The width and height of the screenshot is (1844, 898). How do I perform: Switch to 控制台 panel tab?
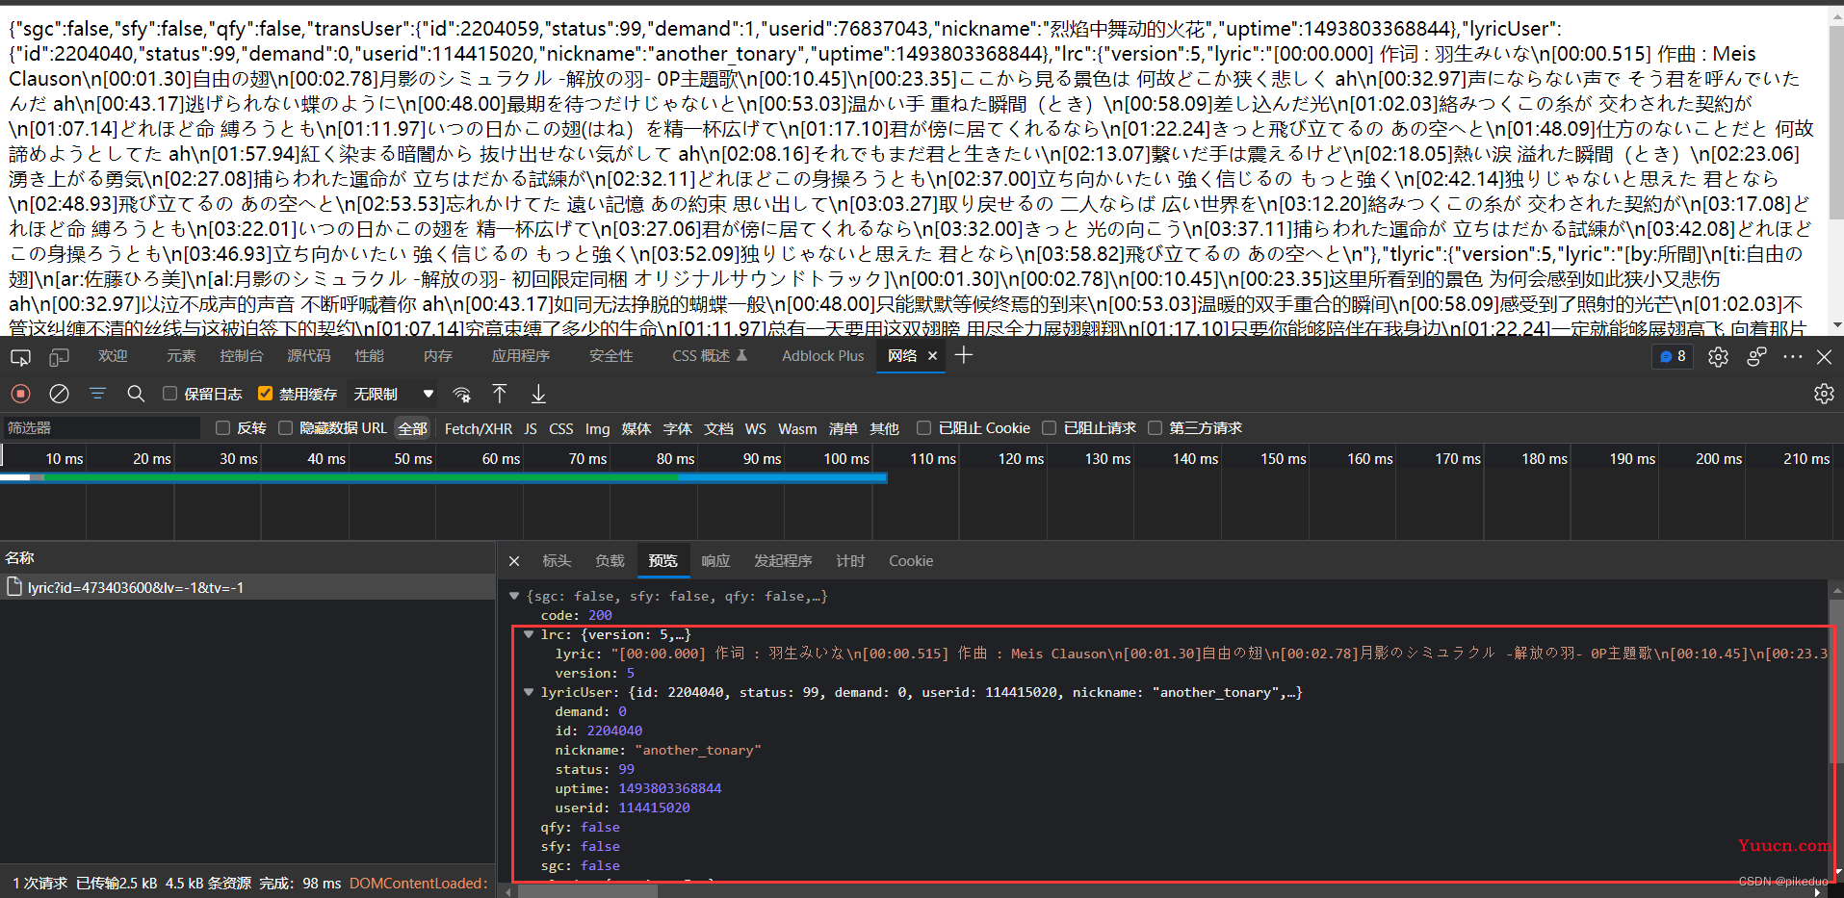241,356
